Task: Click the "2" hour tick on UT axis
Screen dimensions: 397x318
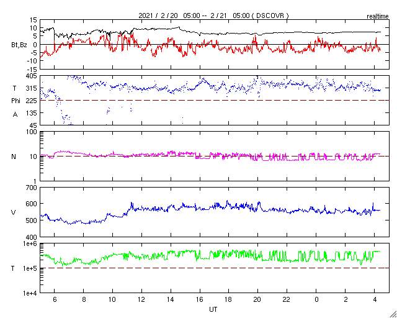Action: pos(346,299)
